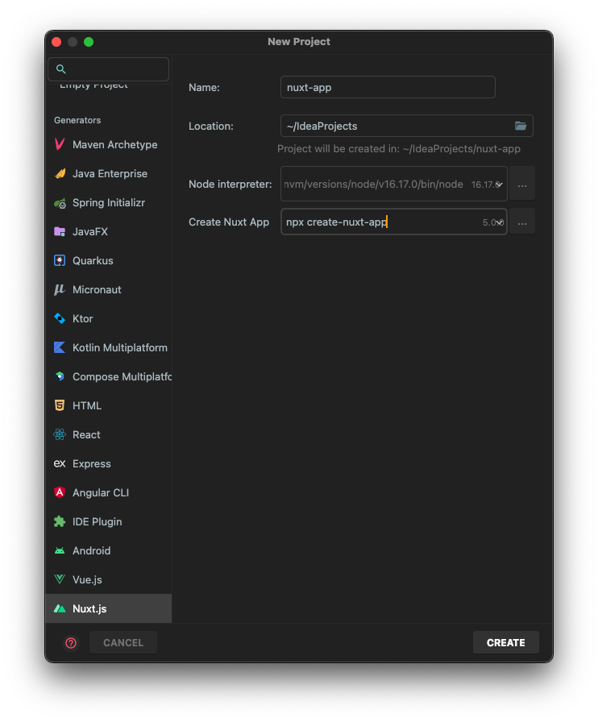The width and height of the screenshot is (598, 722).
Task: Open Create Nuxt App ellipsis button
Action: click(522, 222)
